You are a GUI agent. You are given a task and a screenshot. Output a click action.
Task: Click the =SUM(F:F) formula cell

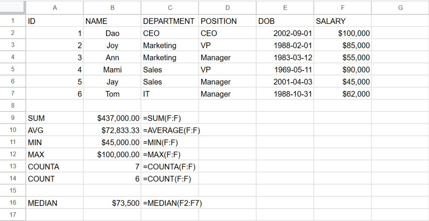(169, 118)
